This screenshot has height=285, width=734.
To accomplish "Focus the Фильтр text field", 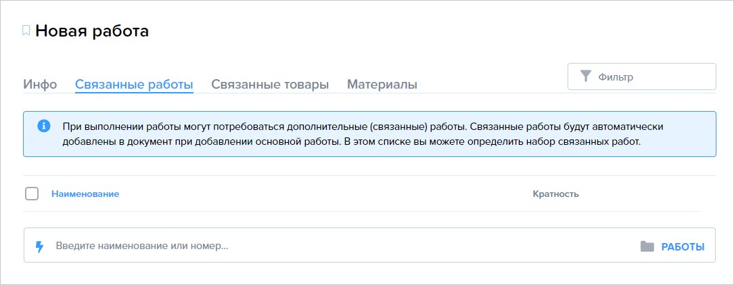I will [642, 76].
